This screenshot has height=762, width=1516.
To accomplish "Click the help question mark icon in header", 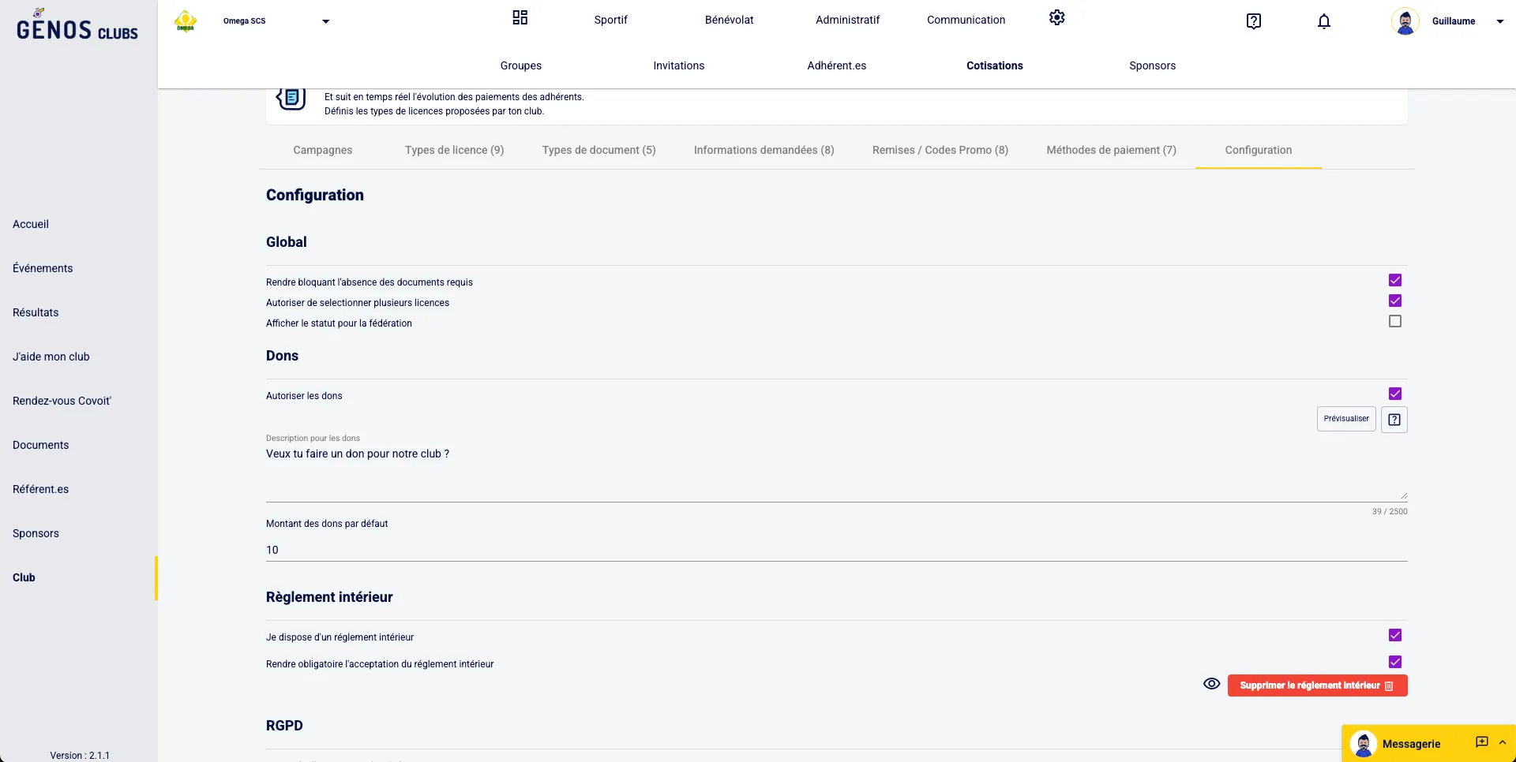I will pyautogui.click(x=1253, y=21).
